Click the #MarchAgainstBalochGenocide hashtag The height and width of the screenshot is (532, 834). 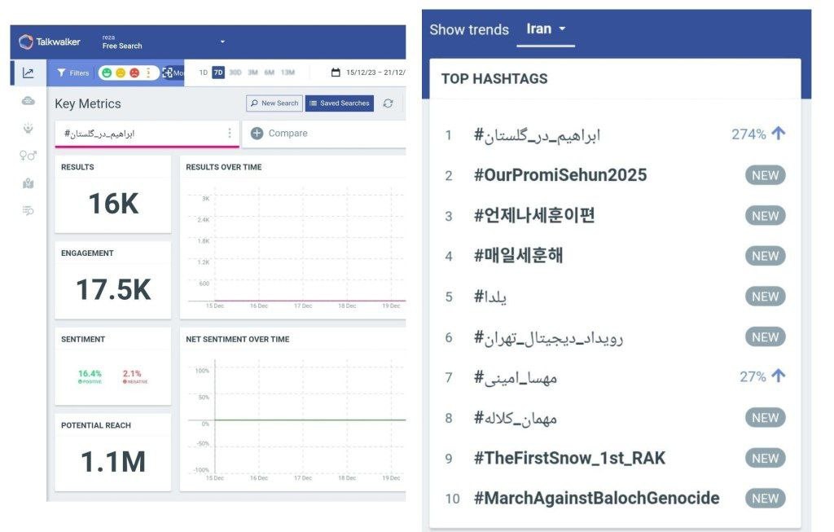[596, 499]
